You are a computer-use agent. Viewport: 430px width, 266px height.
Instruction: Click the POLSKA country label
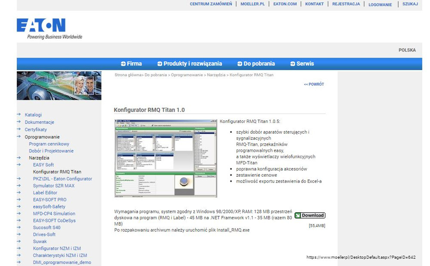pyautogui.click(x=407, y=50)
